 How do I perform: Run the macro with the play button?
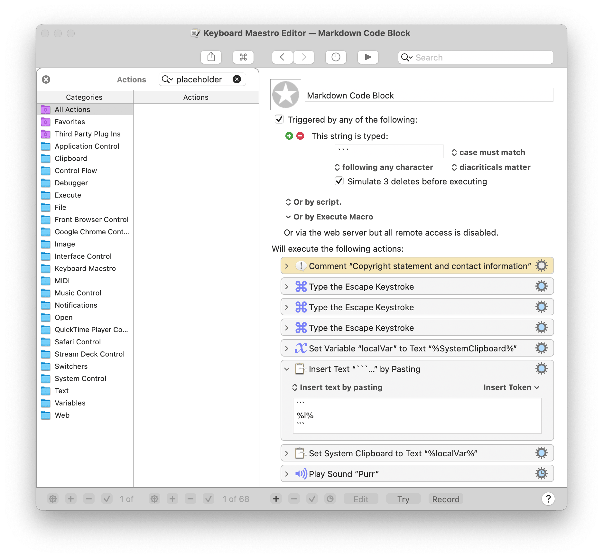point(368,57)
